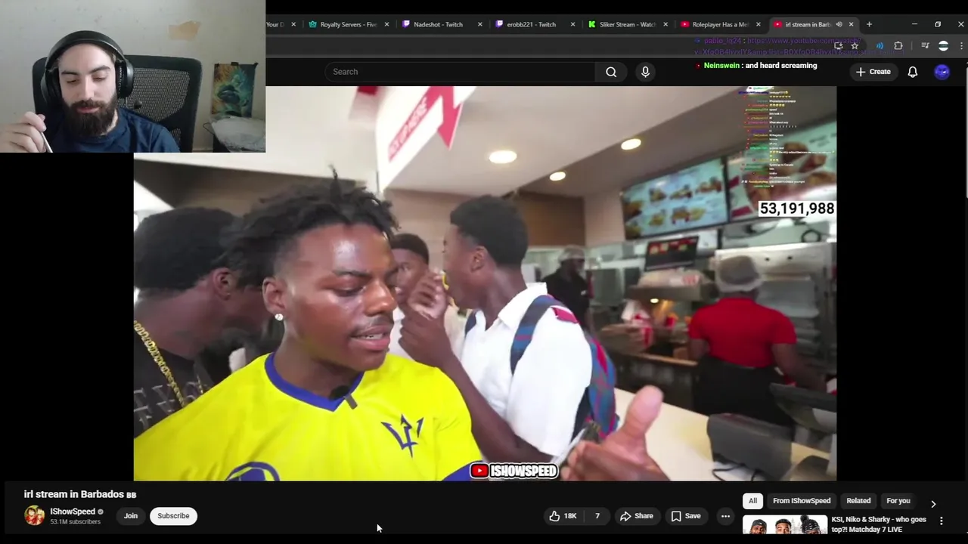Open the browser extensions puzzle icon
Screen dimensions: 968x544
[x=898, y=46]
